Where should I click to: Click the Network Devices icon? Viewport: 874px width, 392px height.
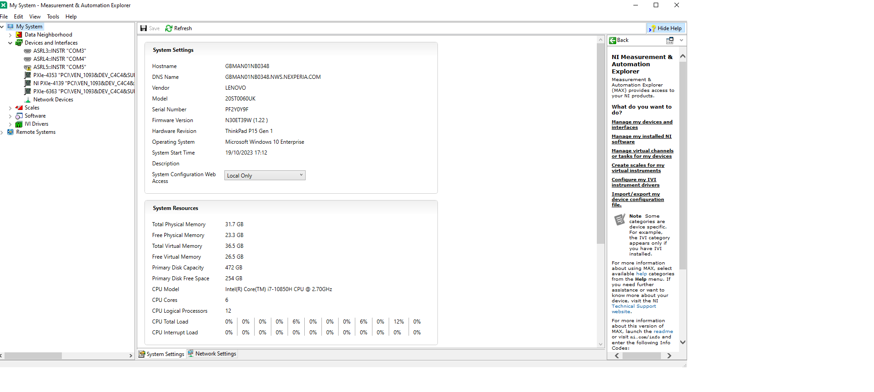click(x=28, y=100)
